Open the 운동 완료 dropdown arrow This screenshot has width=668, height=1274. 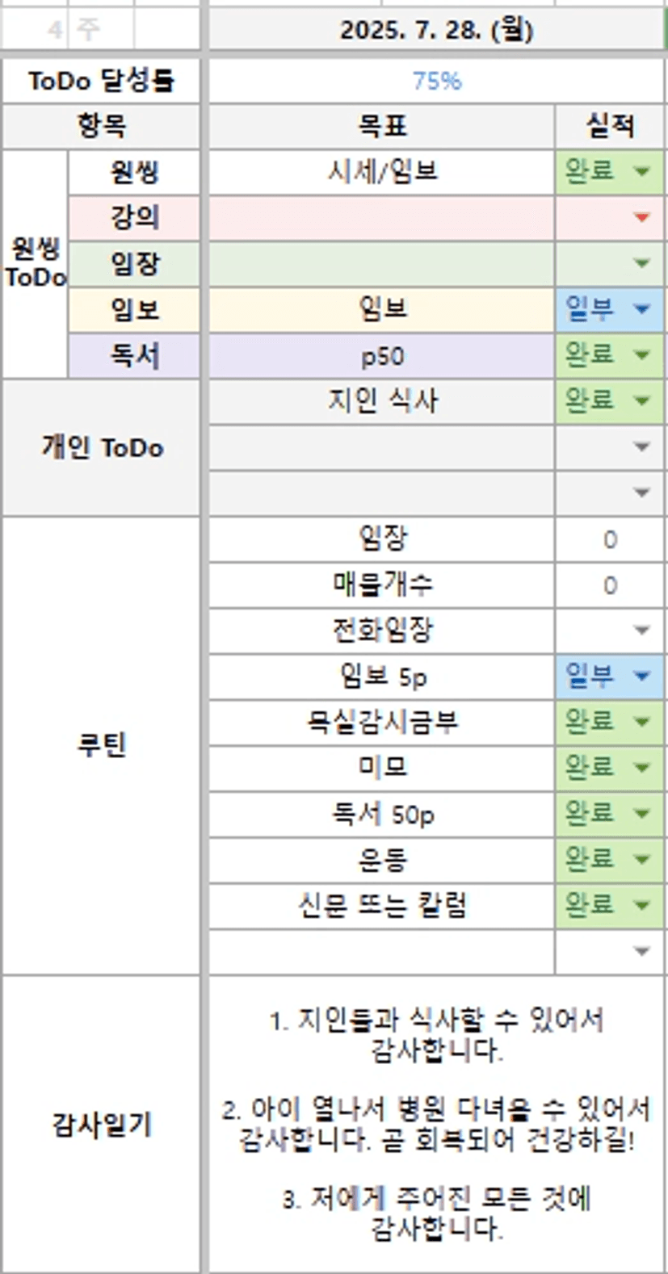tap(642, 859)
